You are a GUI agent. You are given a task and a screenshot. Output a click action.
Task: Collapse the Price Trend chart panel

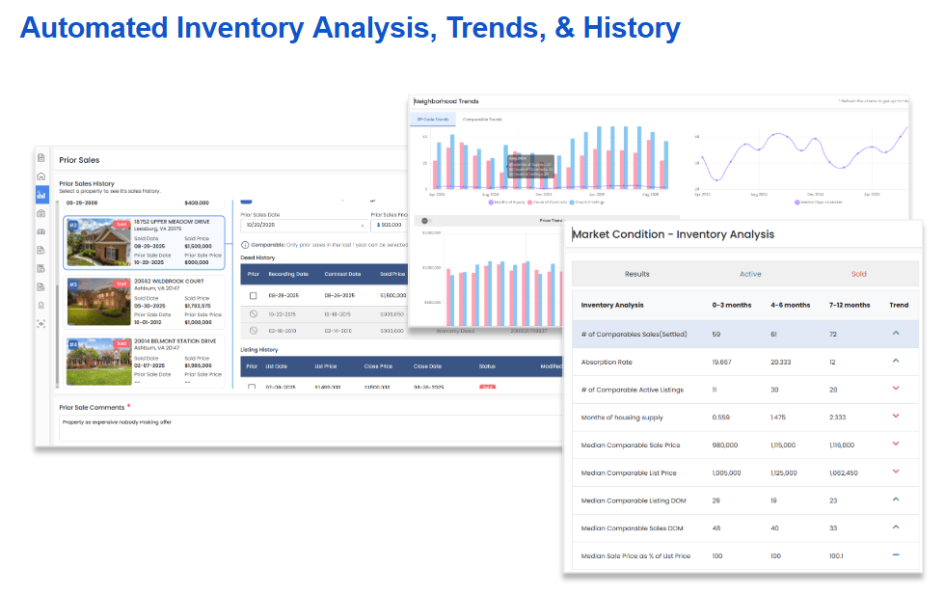pyautogui.click(x=424, y=220)
